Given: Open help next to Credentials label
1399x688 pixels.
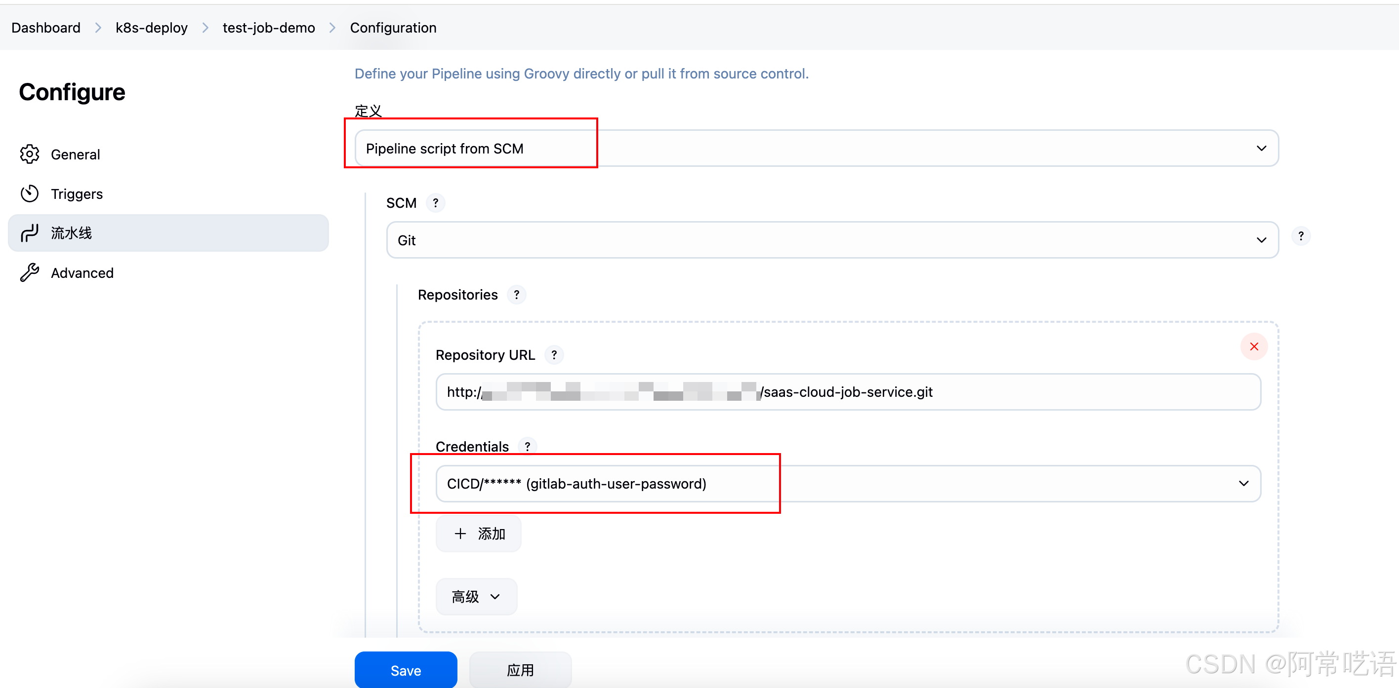Looking at the screenshot, I should (527, 446).
